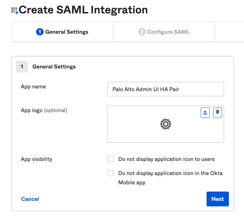
Task: Click the 'General Settings' section header text
Action: coord(54,67)
